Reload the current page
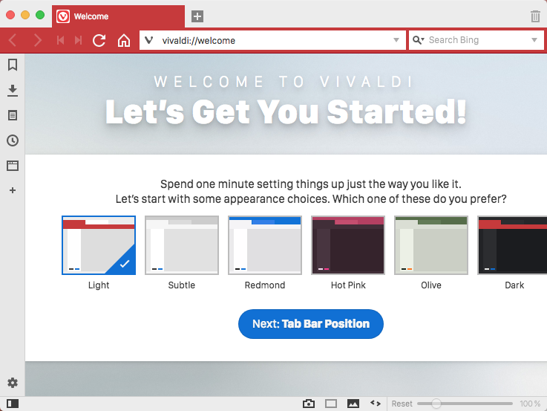 pyautogui.click(x=99, y=41)
